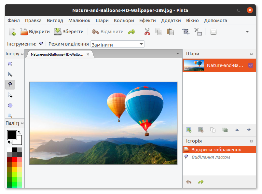
Task: Click the Відкрити button
Action: point(35,32)
